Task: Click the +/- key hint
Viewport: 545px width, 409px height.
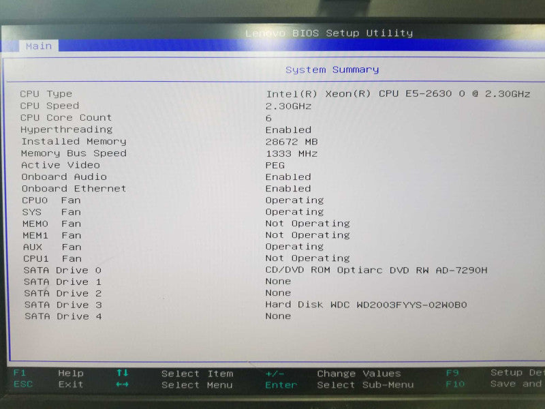Action: (x=275, y=374)
